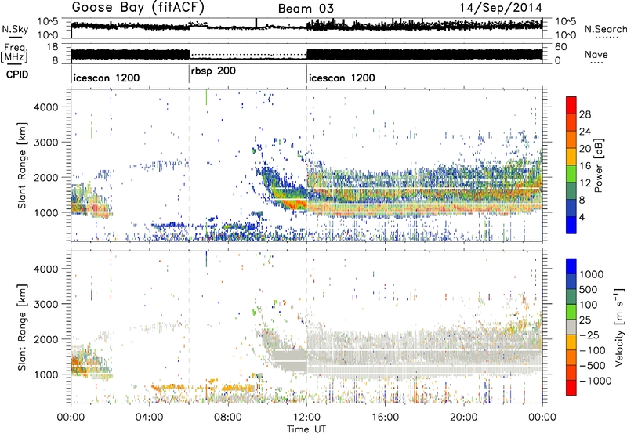The width and height of the screenshot is (627, 434).
Task: Click the "rbsp 200" CPID label
Action: (x=213, y=71)
